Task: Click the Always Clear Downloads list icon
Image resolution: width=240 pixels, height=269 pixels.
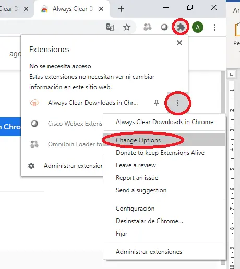Action: coord(34,103)
